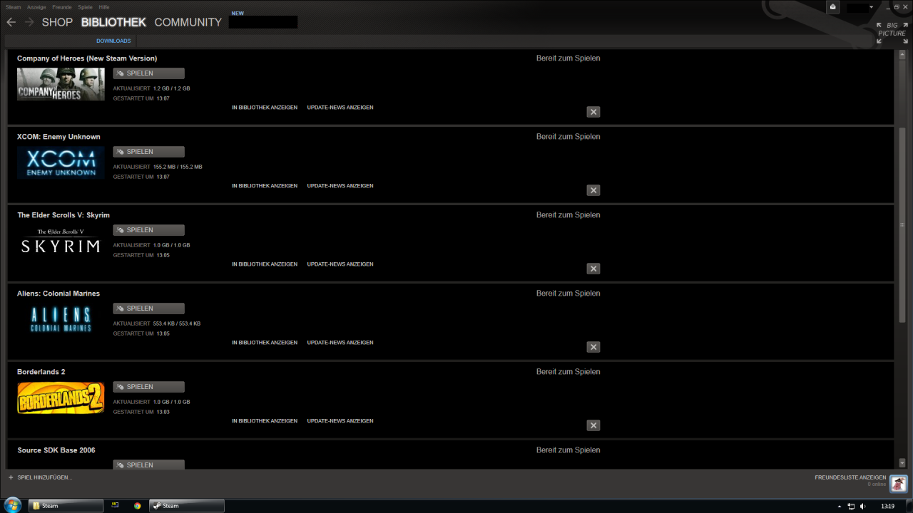Open the Anzeige menu
Viewport: 913px width, 513px height.
click(x=36, y=7)
